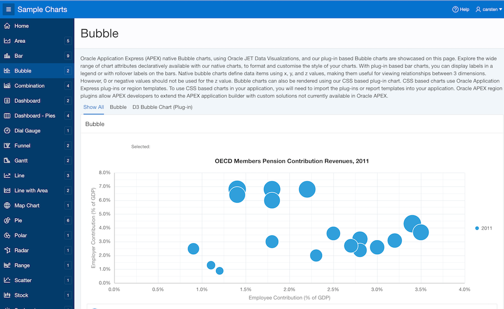
Task: Select the Show All tab
Action: 93,107
